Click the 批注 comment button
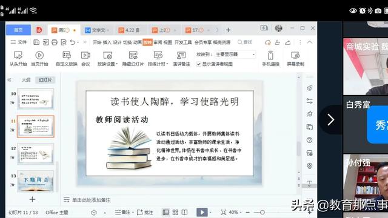Screen dimensions: 388x218 click(x=145, y=212)
